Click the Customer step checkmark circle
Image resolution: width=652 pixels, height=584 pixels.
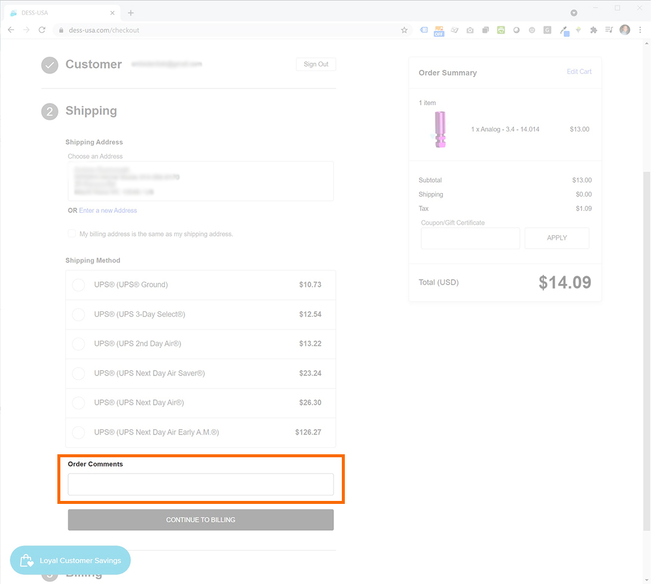point(50,65)
